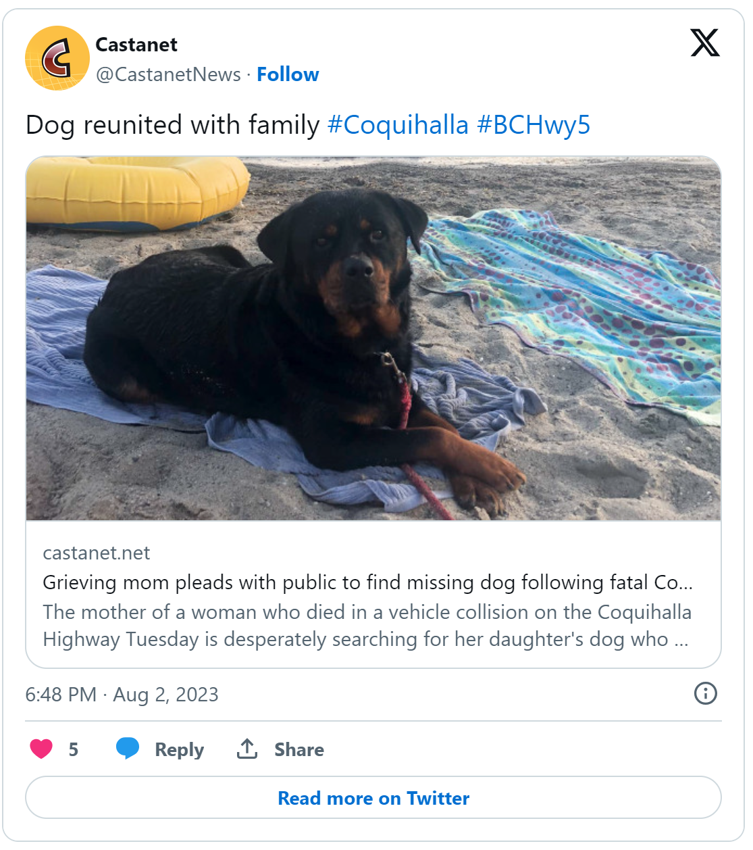Click the Follow link
753x850 pixels.
[288, 74]
